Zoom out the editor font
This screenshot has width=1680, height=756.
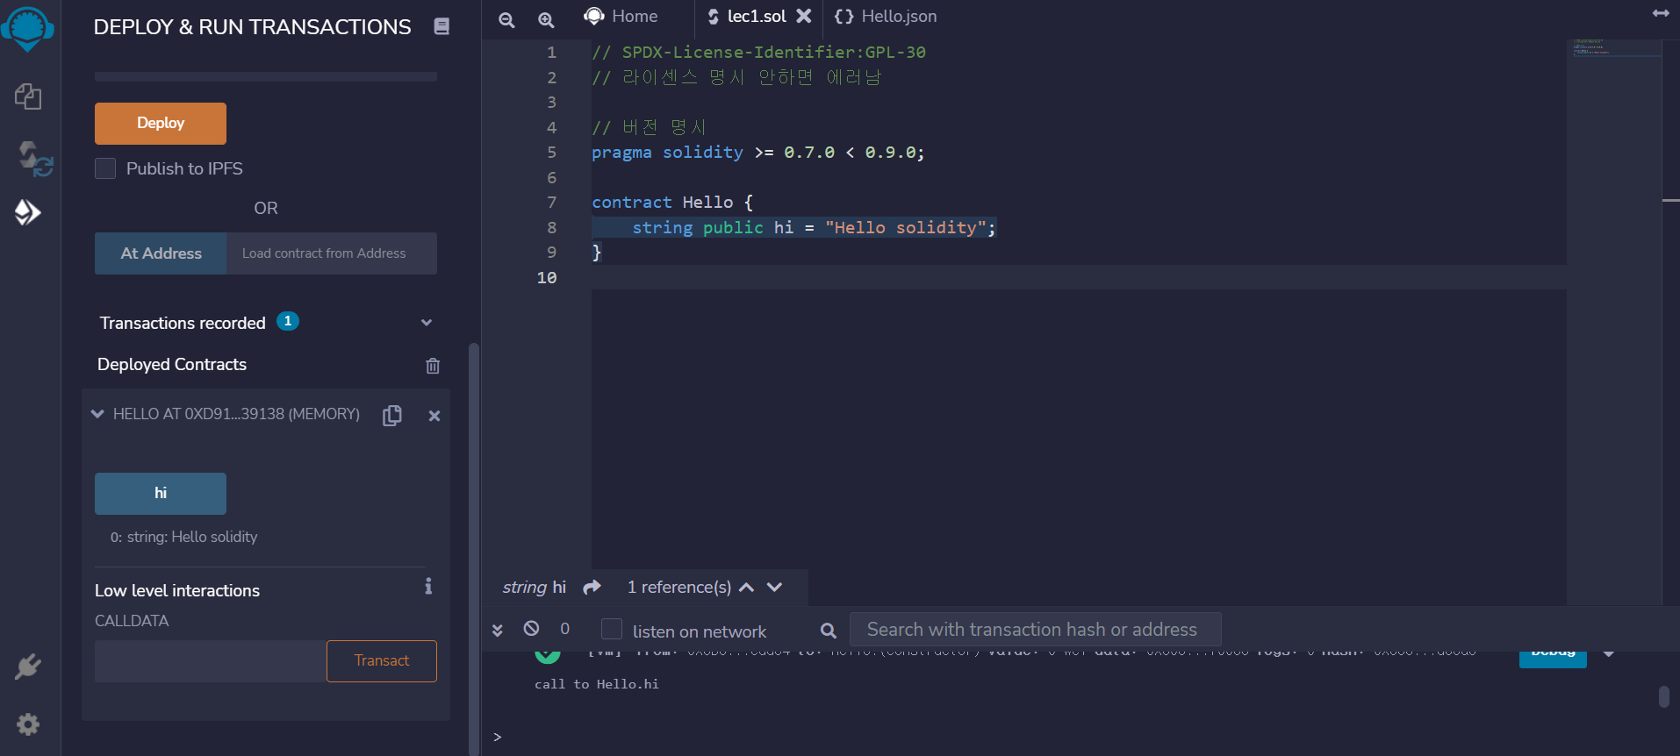click(506, 19)
